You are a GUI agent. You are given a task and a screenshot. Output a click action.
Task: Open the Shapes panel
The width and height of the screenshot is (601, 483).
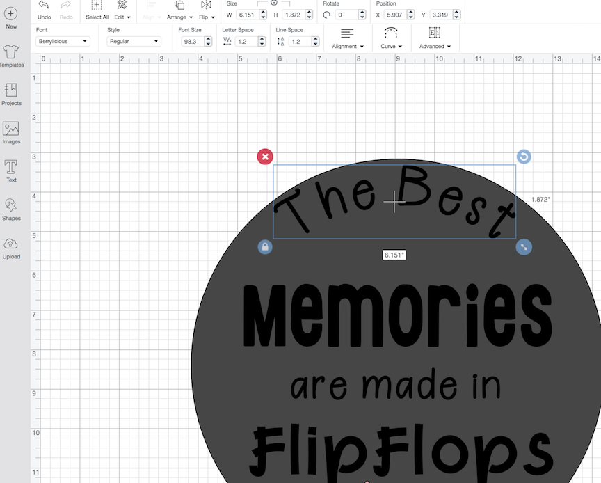[11, 209]
